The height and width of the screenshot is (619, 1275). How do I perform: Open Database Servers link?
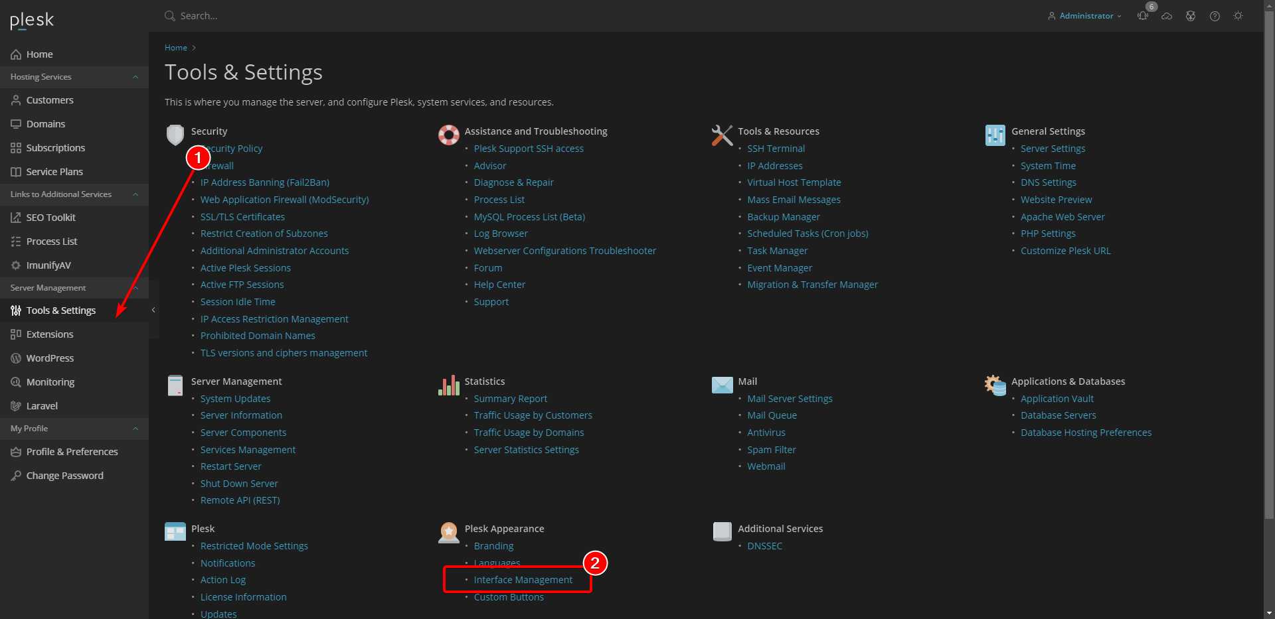(1058, 415)
